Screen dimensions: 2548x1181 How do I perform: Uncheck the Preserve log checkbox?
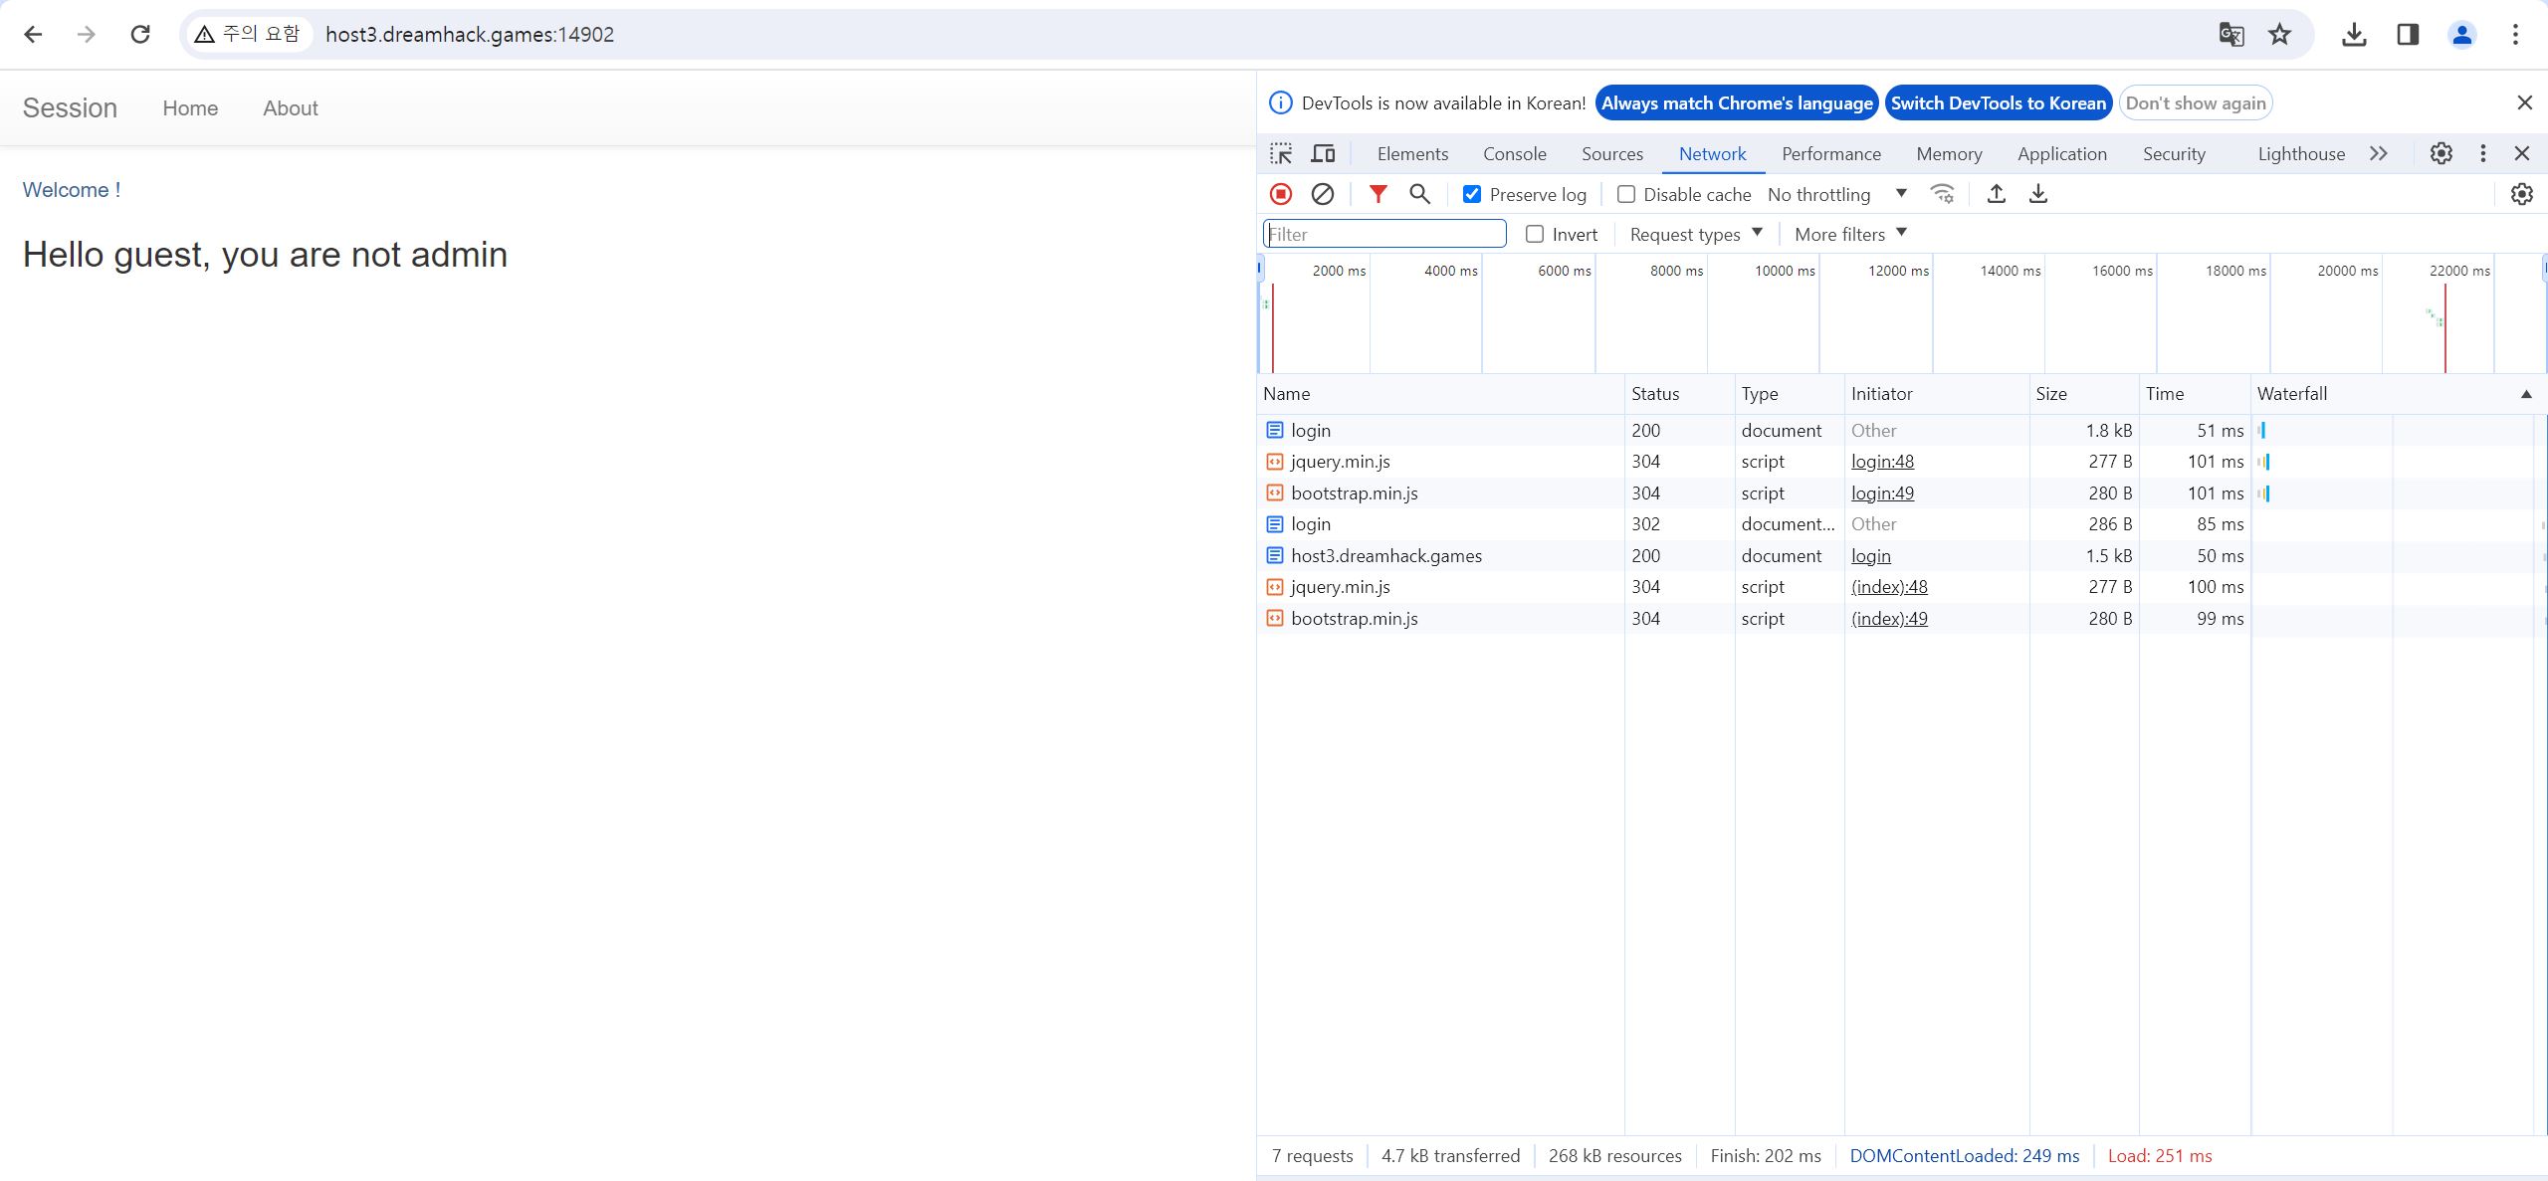click(x=1472, y=194)
